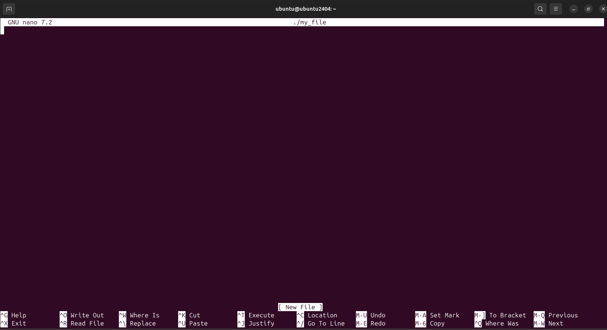Open the hamburger menu in title bar
This screenshot has width=607, height=330.
click(556, 9)
